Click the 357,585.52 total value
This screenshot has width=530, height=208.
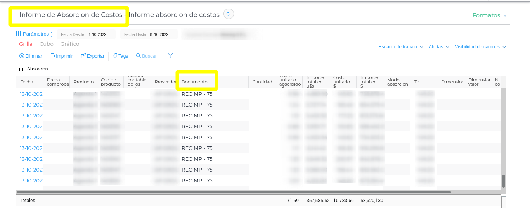coord(318,201)
